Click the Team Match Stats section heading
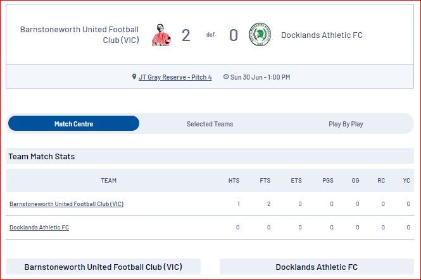This screenshot has height=280, width=421. pos(42,157)
